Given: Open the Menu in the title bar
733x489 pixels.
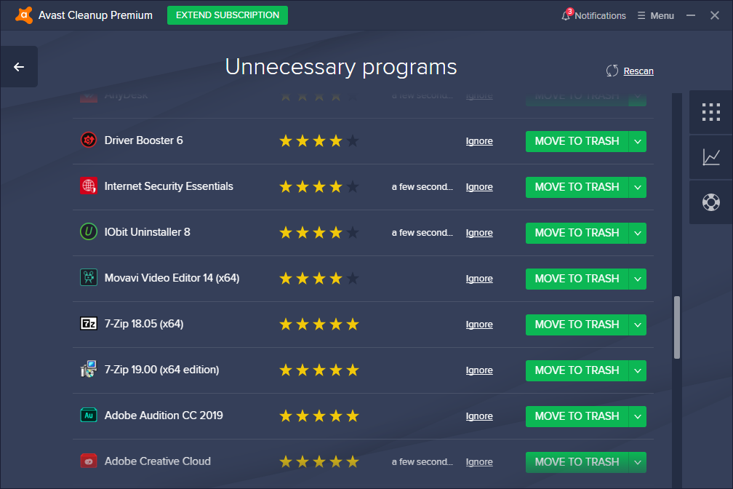Looking at the screenshot, I should [x=655, y=15].
